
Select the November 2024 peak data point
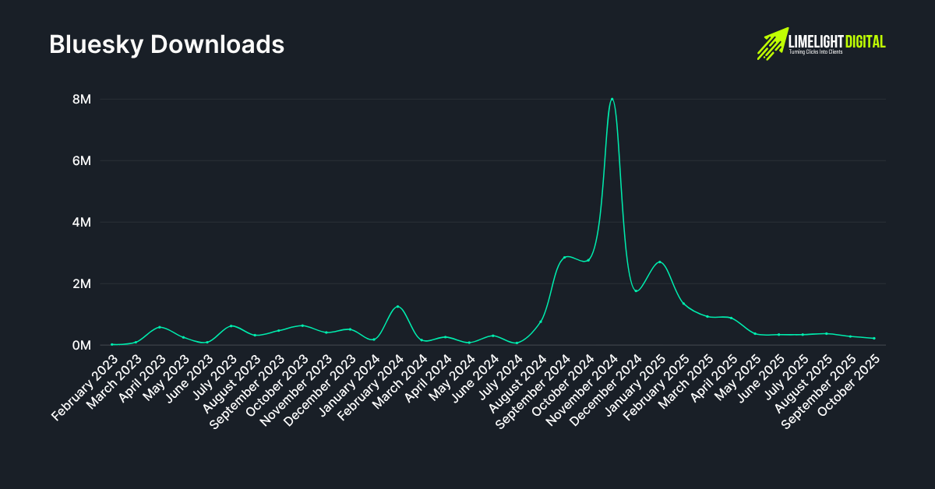612,99
